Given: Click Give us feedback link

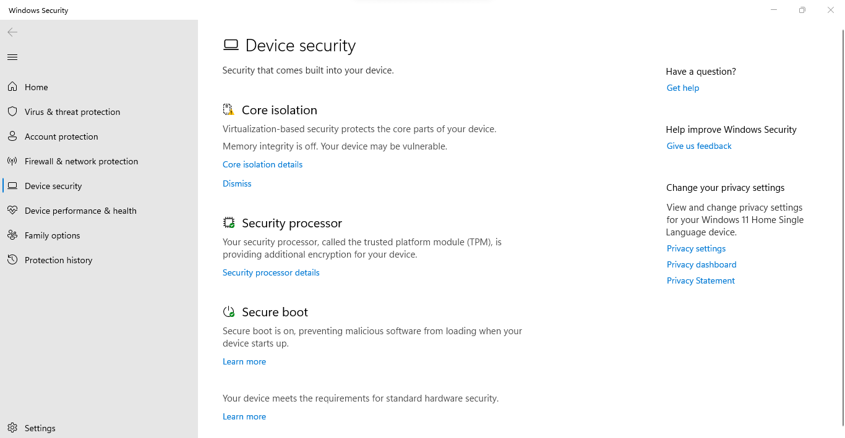Looking at the screenshot, I should point(699,146).
